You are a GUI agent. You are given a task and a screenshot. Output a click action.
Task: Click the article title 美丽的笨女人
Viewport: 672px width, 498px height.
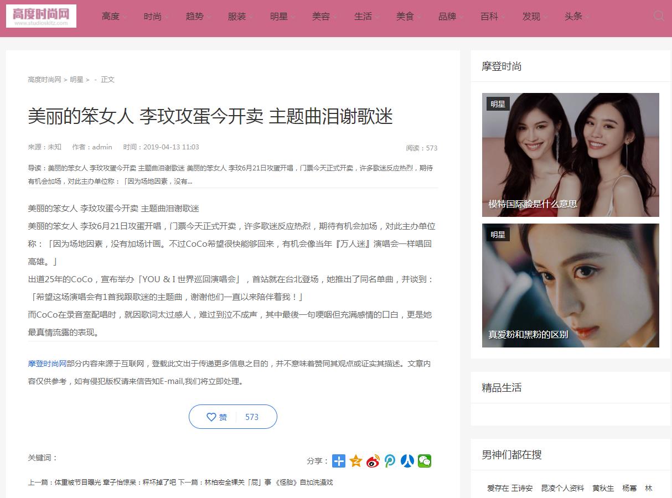pos(210,116)
